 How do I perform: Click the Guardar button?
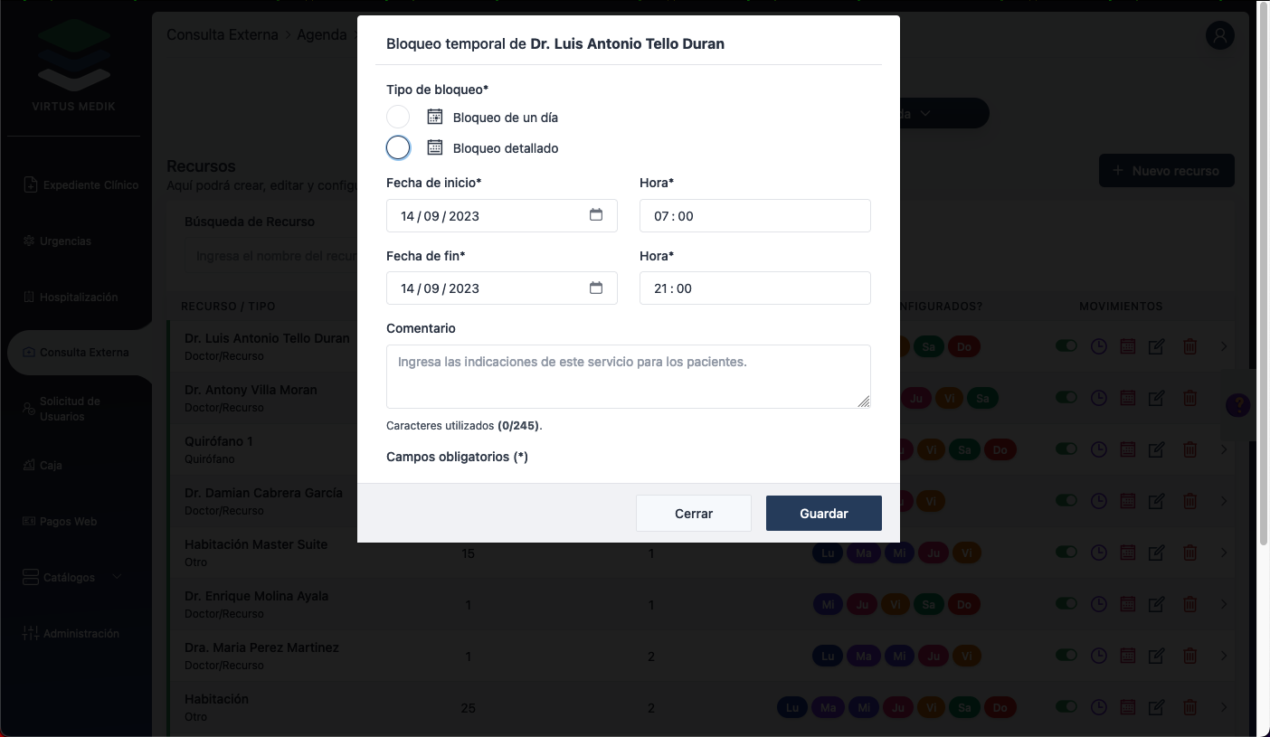click(x=823, y=513)
